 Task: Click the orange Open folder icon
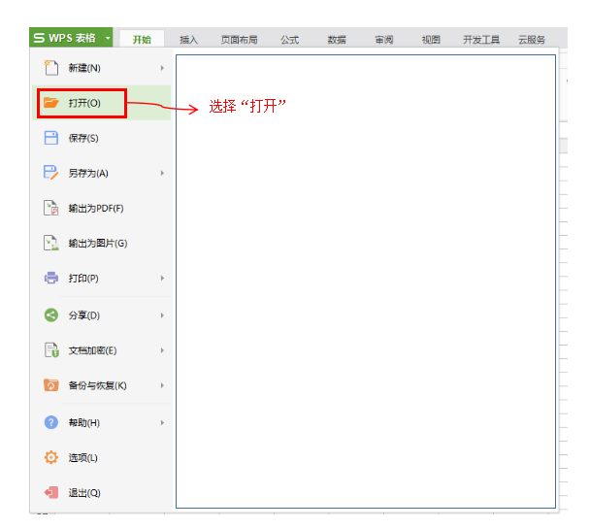point(51,103)
